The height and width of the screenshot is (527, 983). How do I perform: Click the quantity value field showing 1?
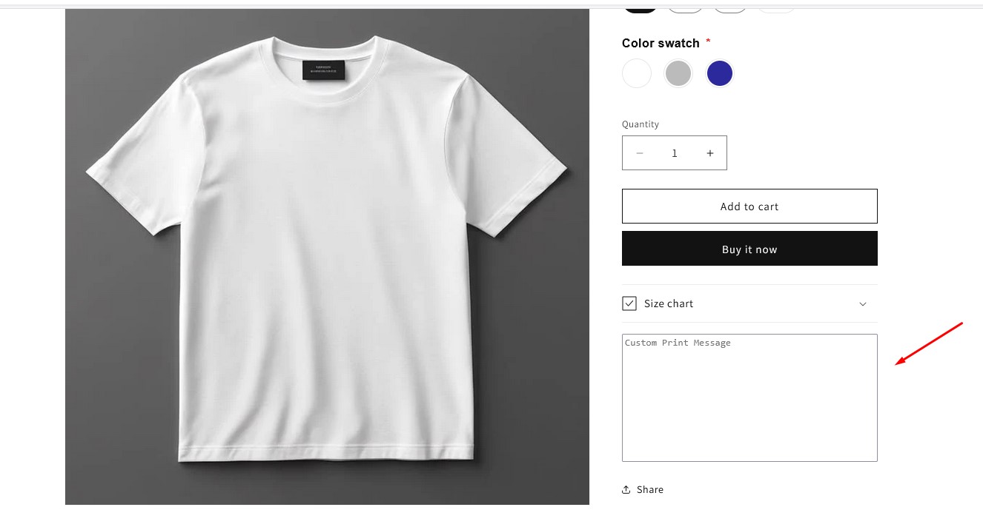tap(674, 152)
